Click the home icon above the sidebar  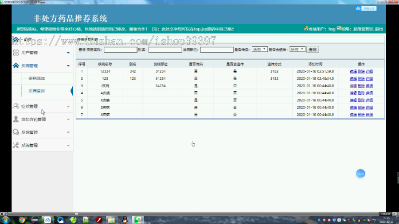click(x=16, y=39)
